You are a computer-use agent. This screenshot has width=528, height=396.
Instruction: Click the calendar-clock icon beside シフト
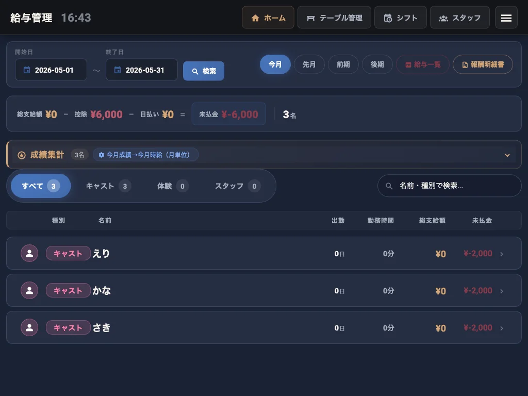coord(388,18)
